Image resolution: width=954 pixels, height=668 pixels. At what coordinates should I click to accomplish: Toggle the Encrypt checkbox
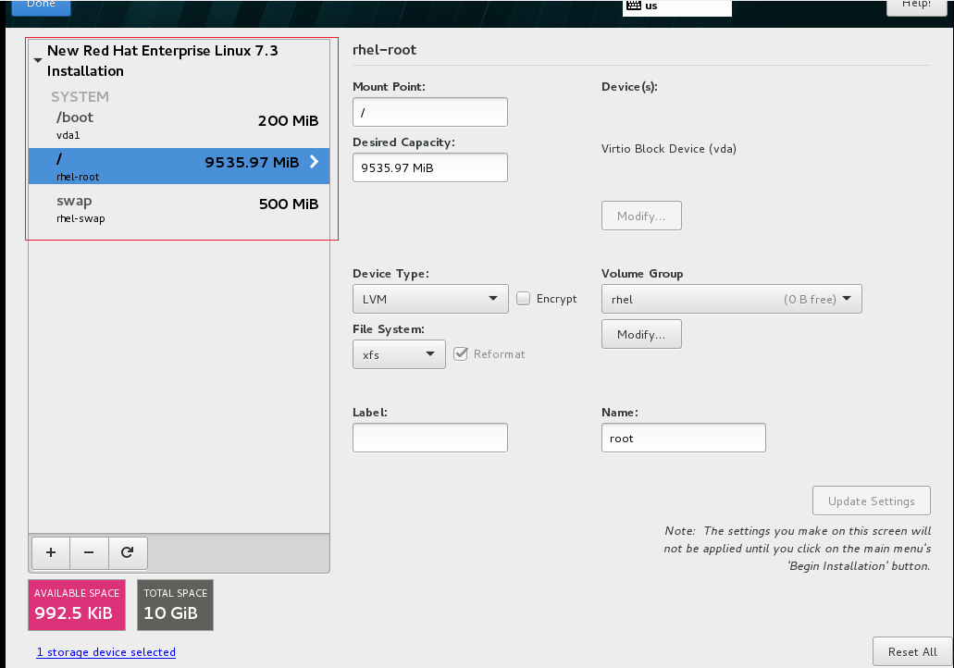pyautogui.click(x=523, y=298)
